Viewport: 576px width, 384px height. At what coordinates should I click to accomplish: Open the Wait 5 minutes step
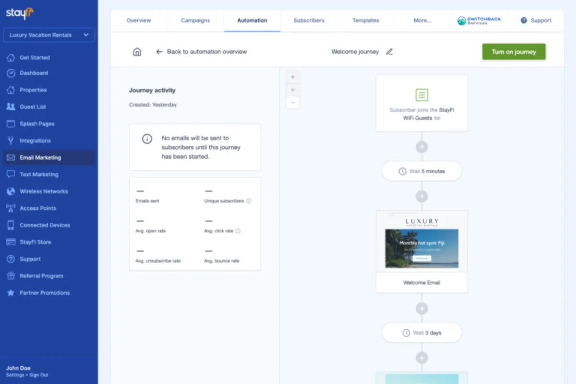(421, 171)
